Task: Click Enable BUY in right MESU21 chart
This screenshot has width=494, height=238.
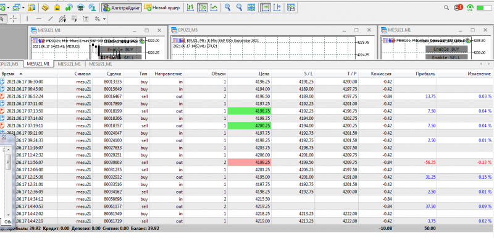Action: (x=446, y=49)
